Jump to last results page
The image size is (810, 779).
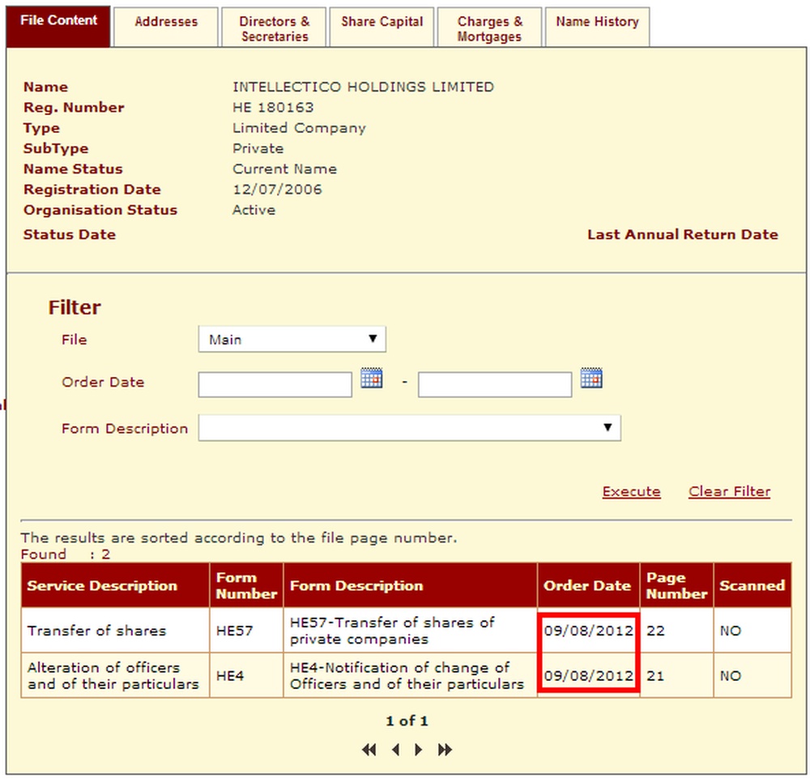click(445, 750)
